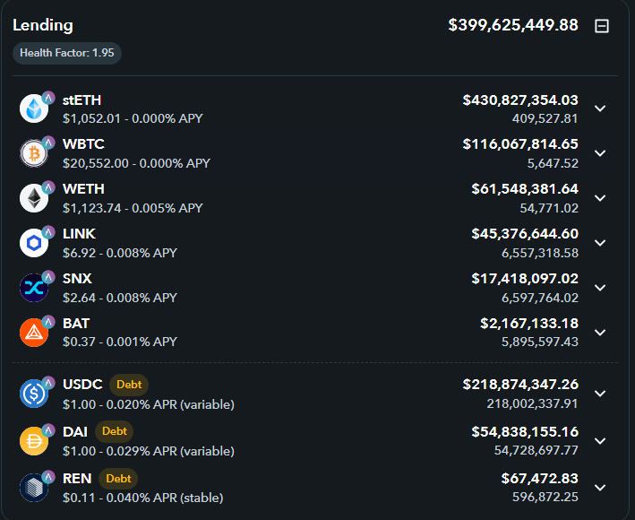635x520 pixels.
Task: Click the Debt badge next to DAI
Action: (115, 431)
